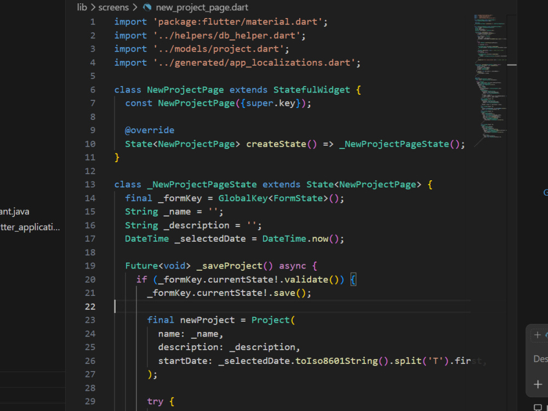
Task: Click _description variable on line 16
Action: click(x=196, y=225)
